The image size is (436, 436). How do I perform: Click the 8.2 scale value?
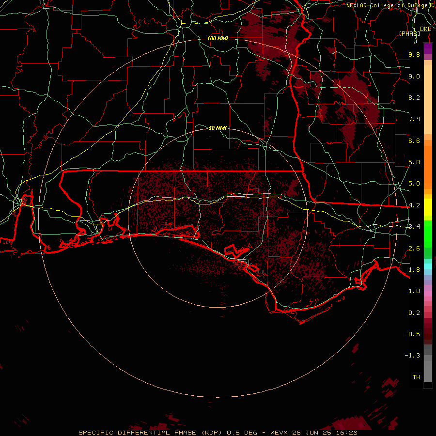(414, 97)
